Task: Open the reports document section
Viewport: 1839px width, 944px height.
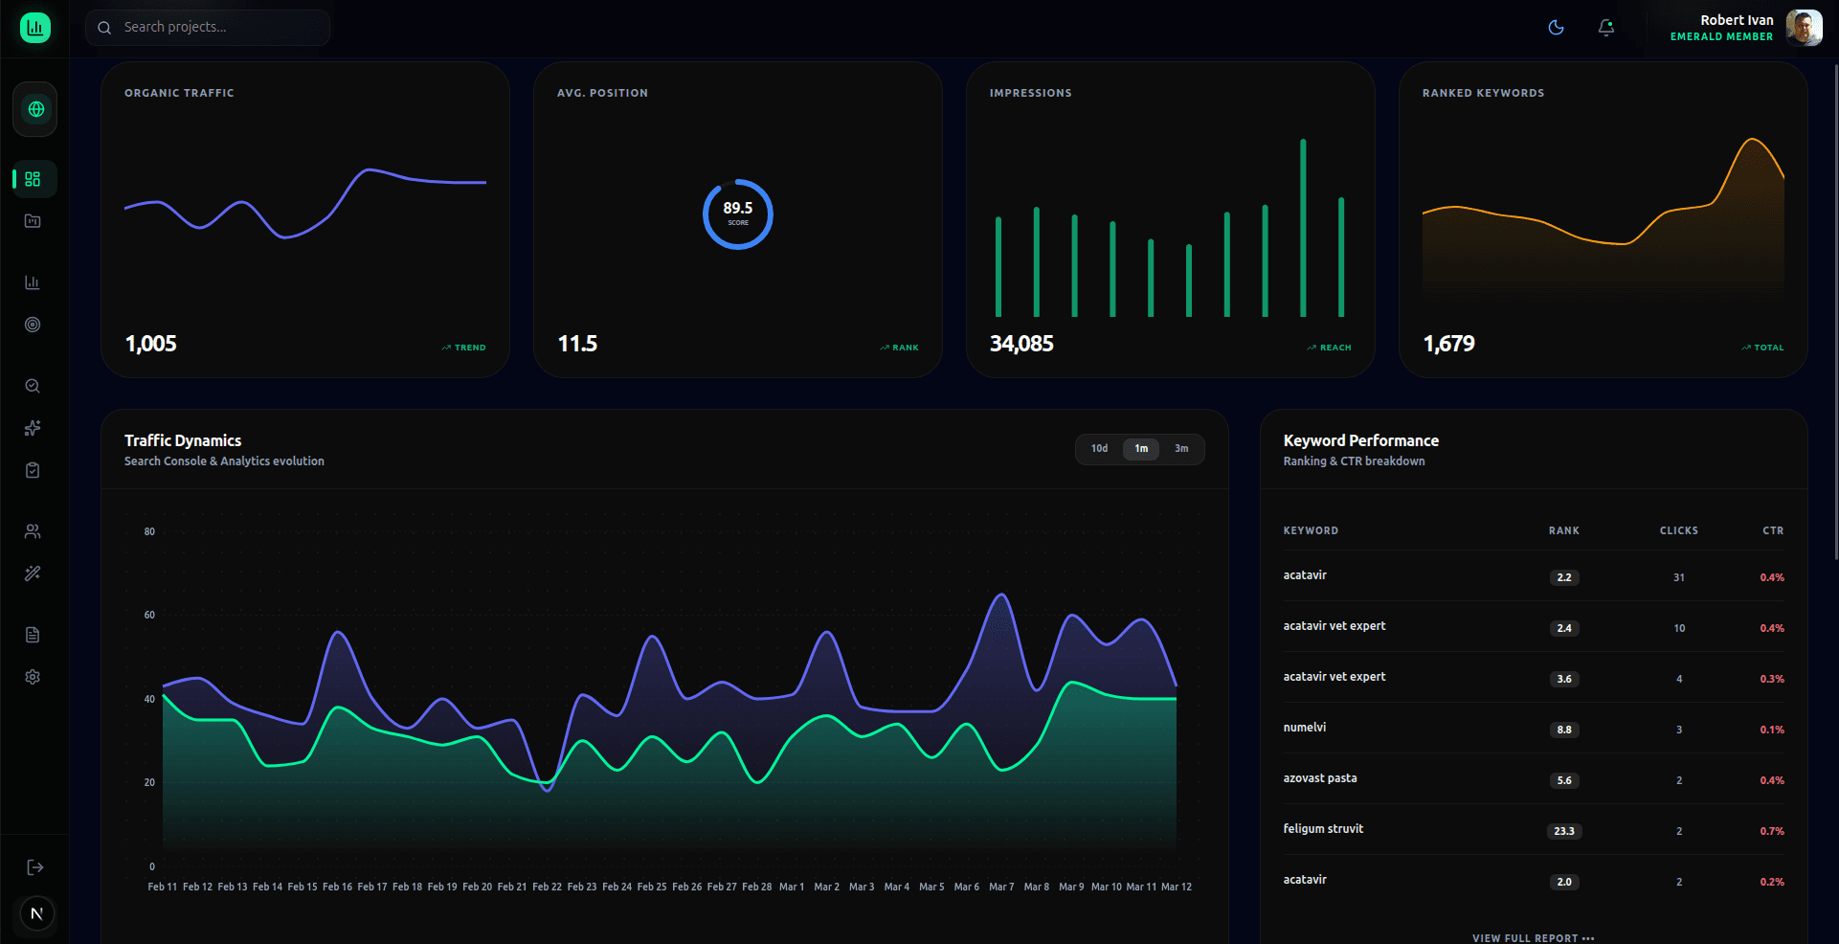Action: point(33,634)
